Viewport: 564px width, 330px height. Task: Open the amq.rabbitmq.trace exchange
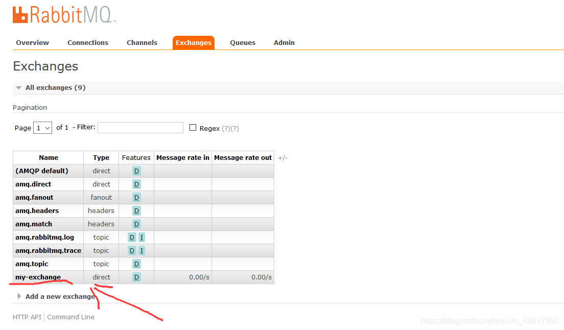pos(48,250)
